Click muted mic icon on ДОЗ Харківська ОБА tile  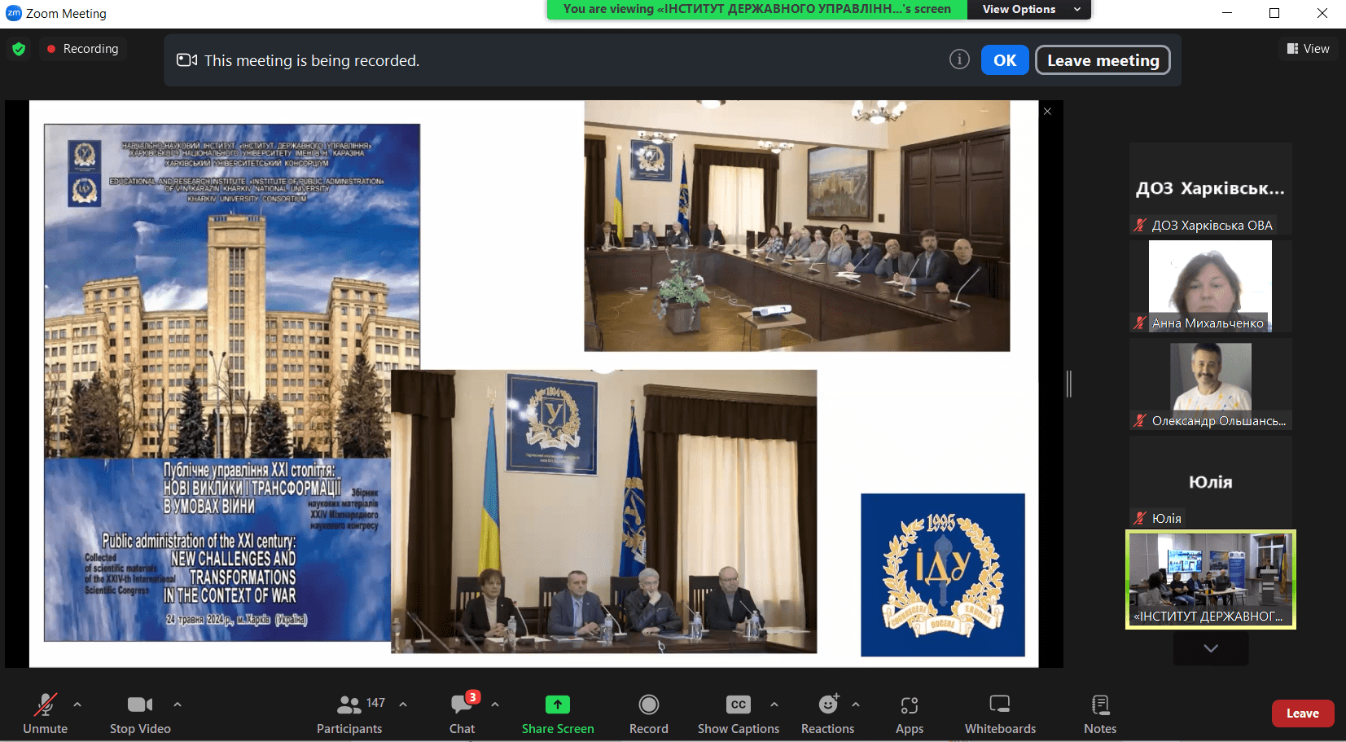click(1140, 225)
